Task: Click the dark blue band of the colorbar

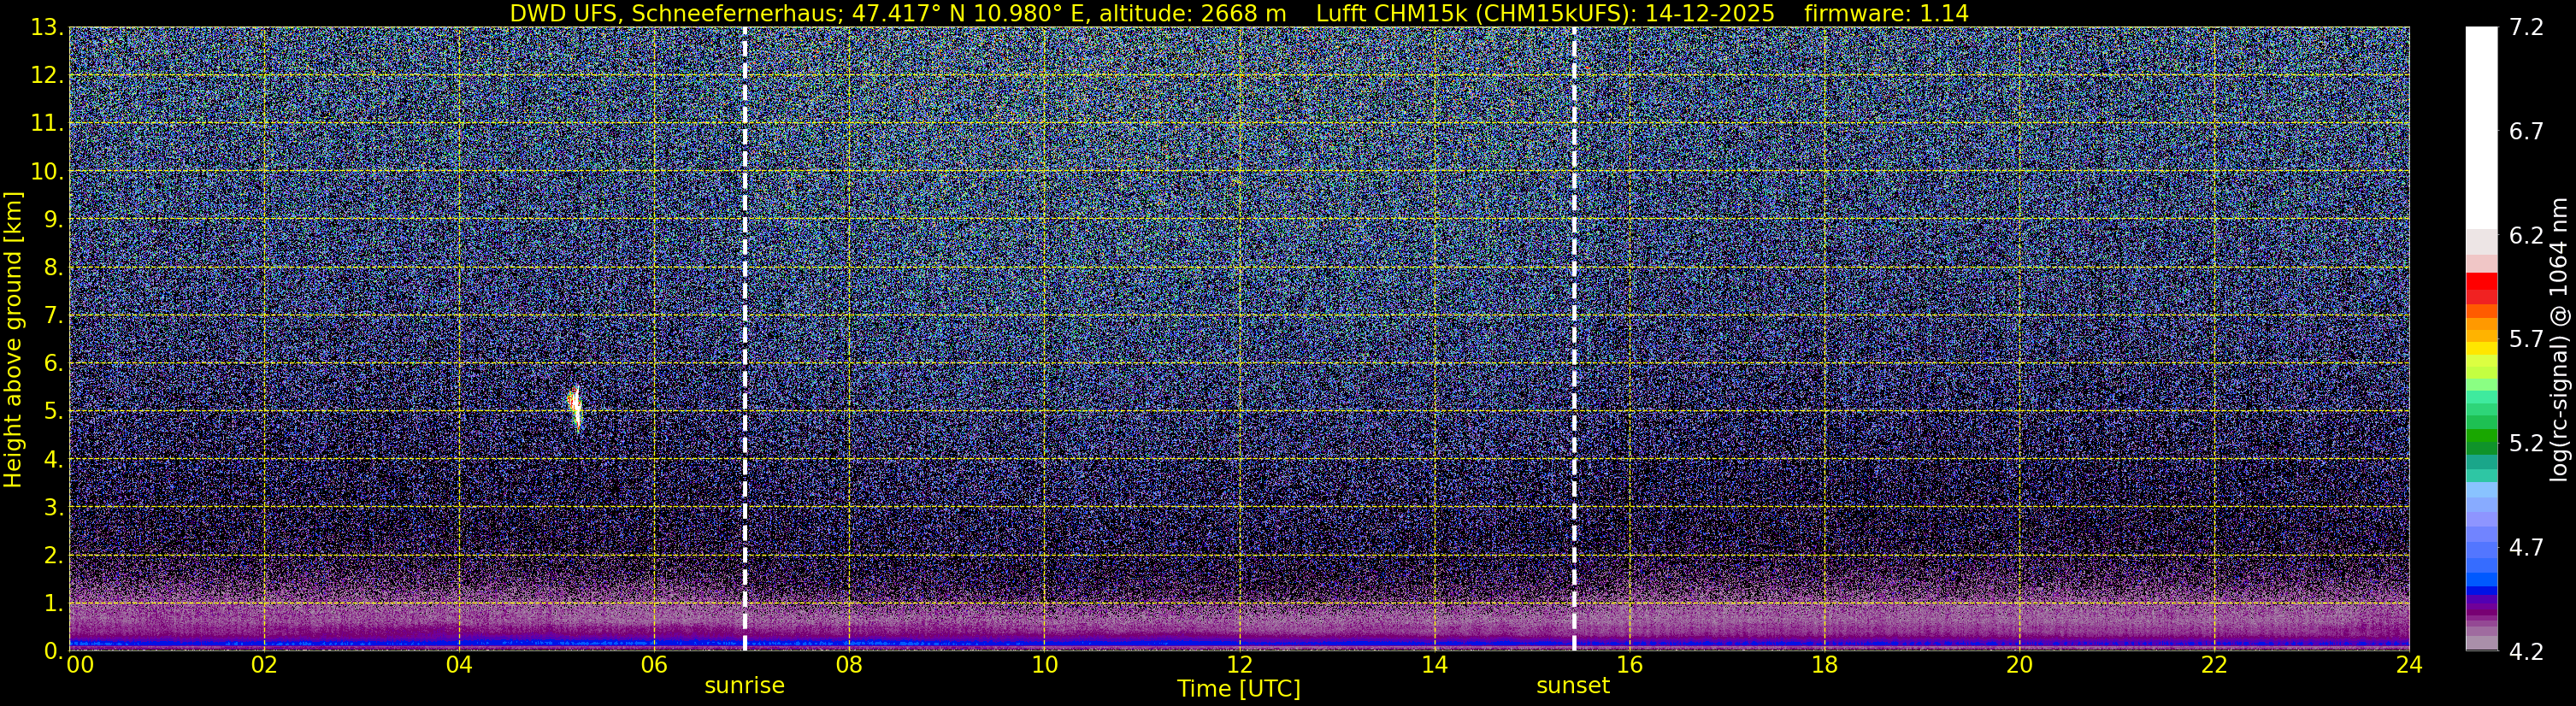Action: click(2481, 591)
